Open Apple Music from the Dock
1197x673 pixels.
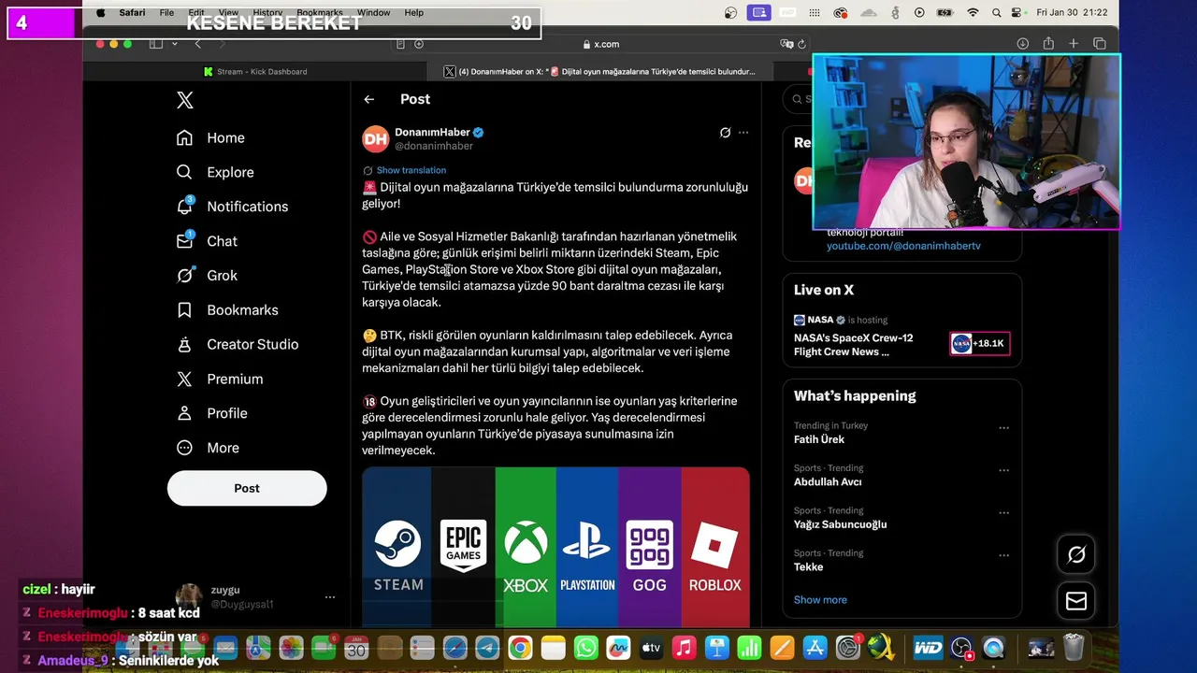pyautogui.click(x=685, y=648)
